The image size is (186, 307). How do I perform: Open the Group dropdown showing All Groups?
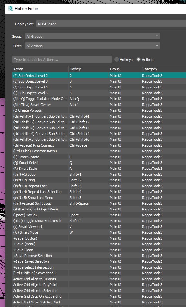93,36
